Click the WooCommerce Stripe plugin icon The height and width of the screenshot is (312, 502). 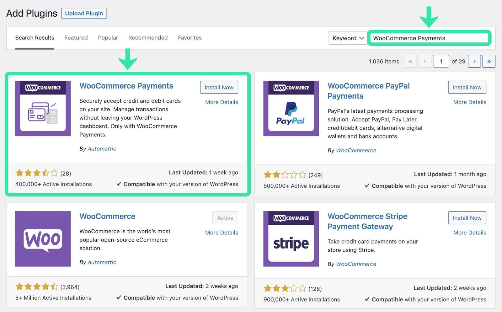291,239
